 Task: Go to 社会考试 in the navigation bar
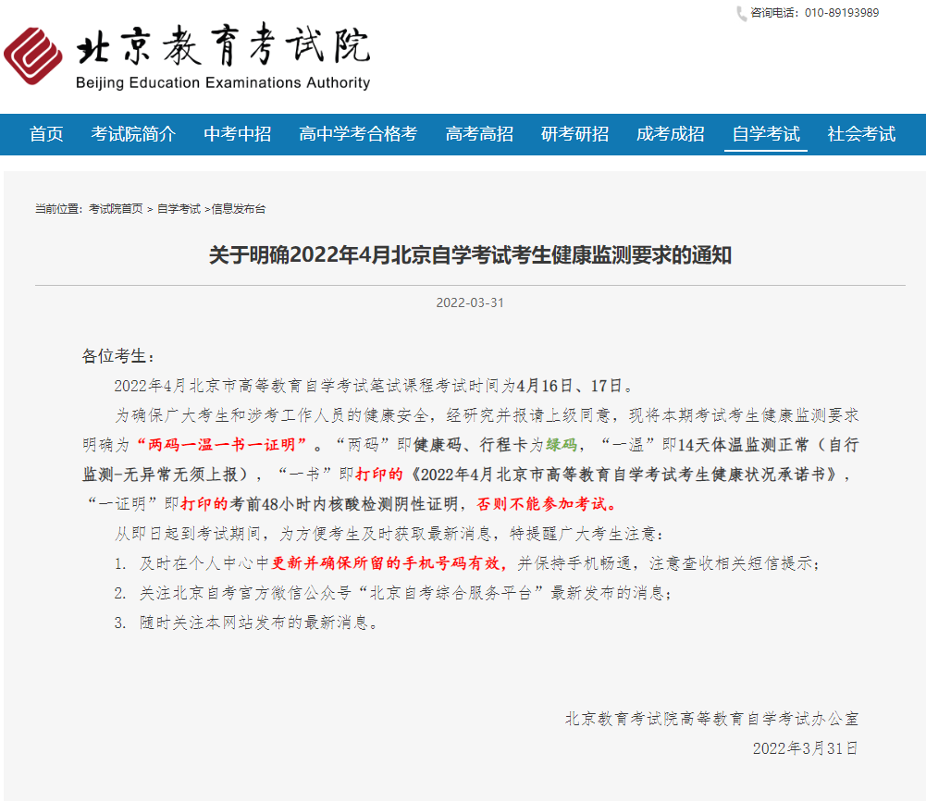pyautogui.click(x=861, y=134)
